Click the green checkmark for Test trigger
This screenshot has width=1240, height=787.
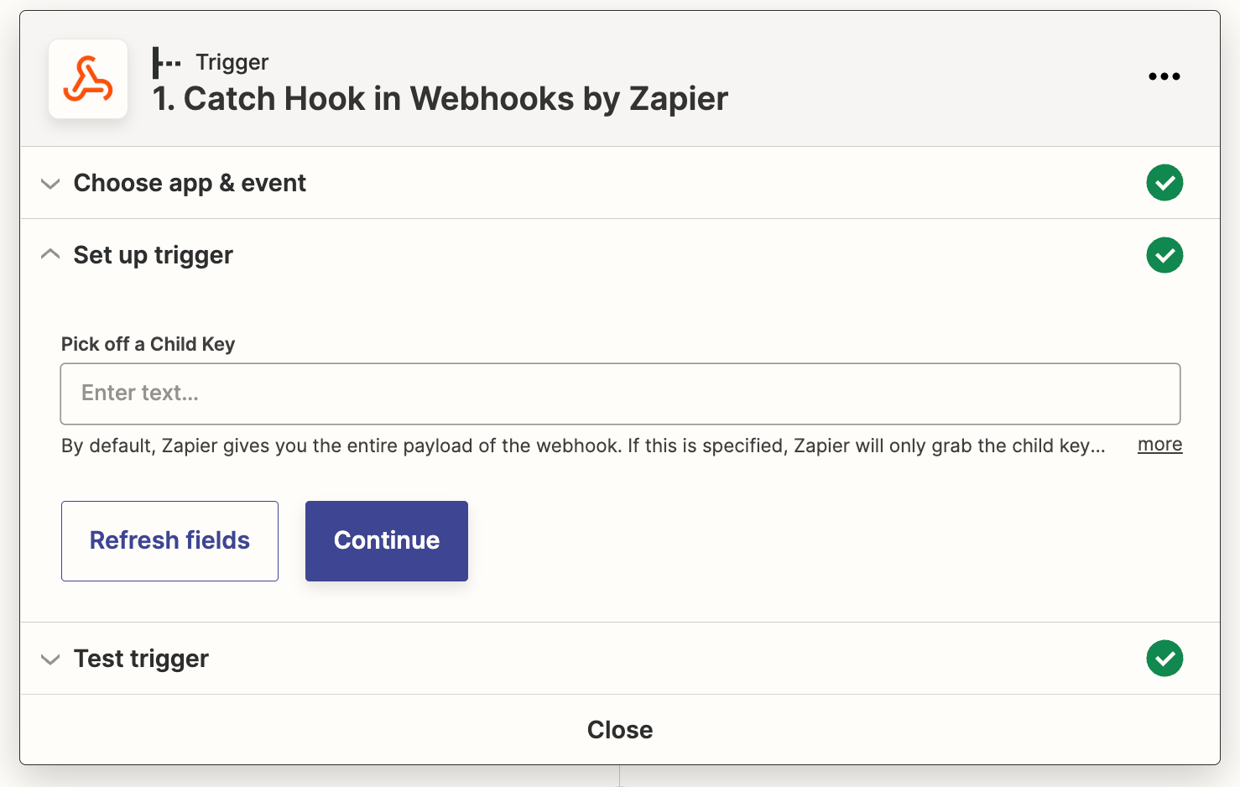tap(1164, 659)
